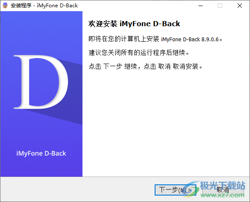The height and width of the screenshot is (202, 250).
Task: Click the iMyFone D-Back label under the logo
Action: (x=41, y=153)
